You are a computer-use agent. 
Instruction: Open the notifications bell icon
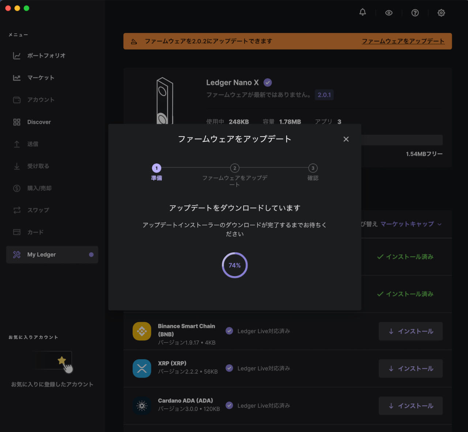(x=362, y=12)
